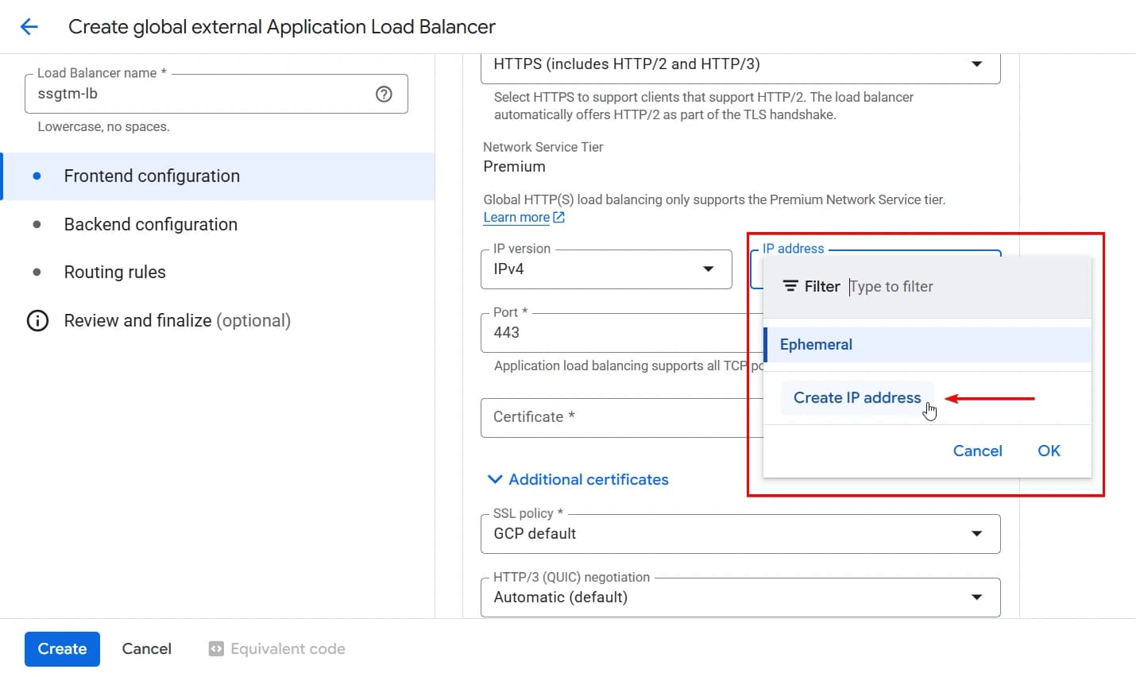Click the step dot beside Backend configuration
Image resolution: width=1136 pixels, height=677 pixels.
click(x=37, y=224)
